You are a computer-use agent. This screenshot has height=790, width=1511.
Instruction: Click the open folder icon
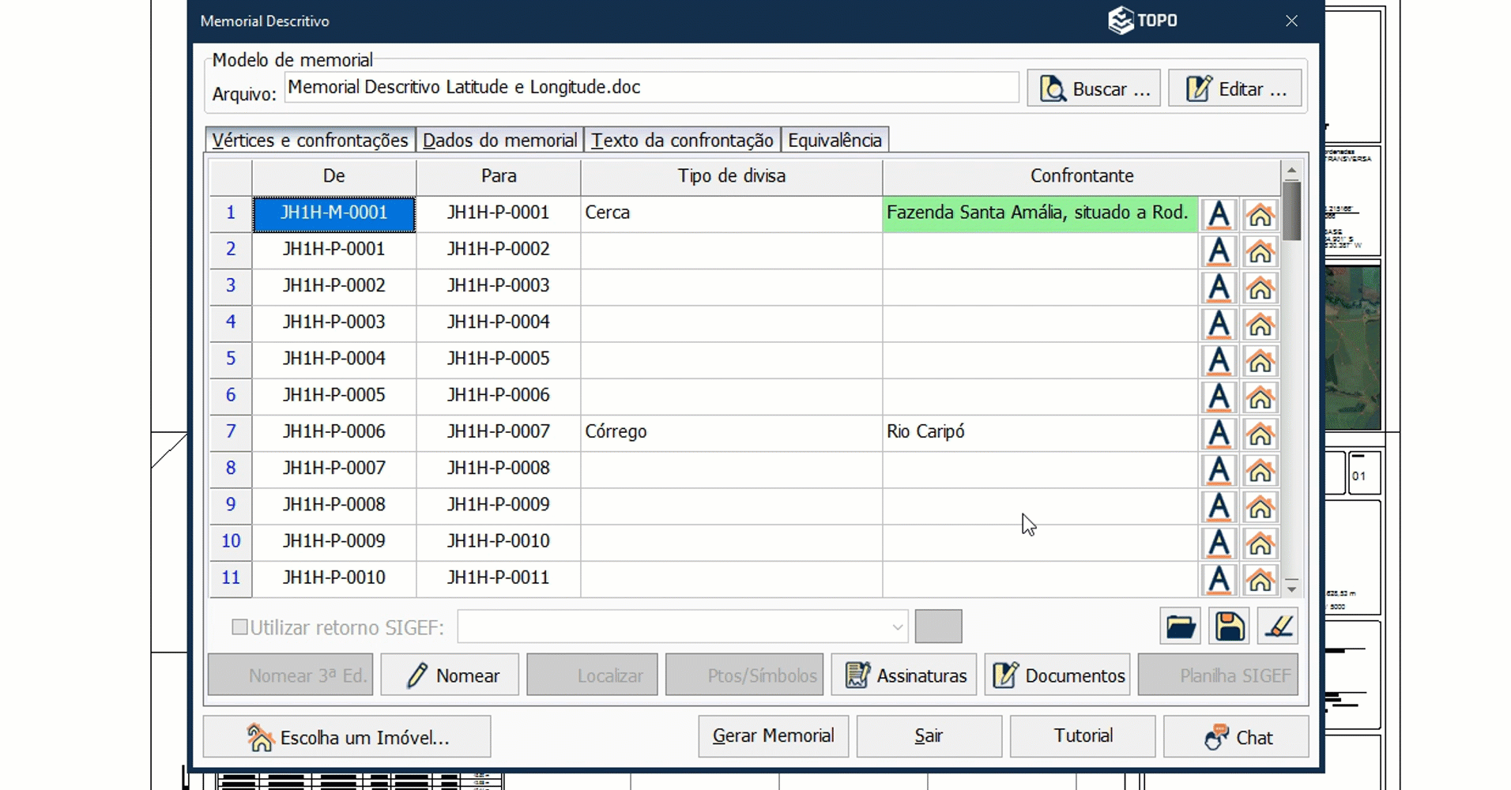[1180, 626]
